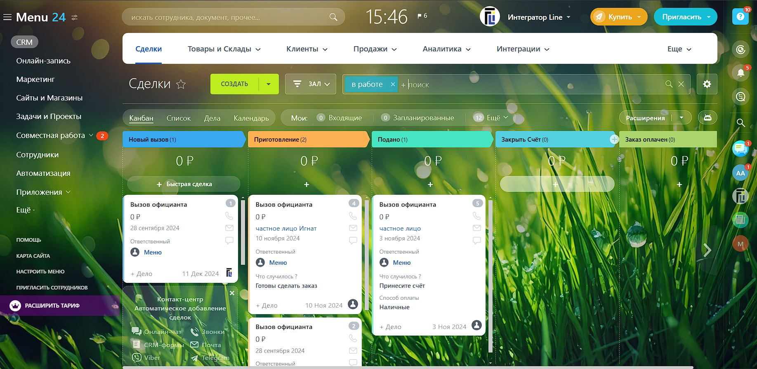Switch to the Дела view

click(212, 118)
